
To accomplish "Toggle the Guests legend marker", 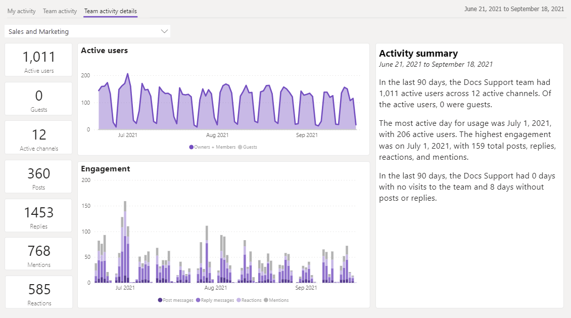I will coord(240,147).
